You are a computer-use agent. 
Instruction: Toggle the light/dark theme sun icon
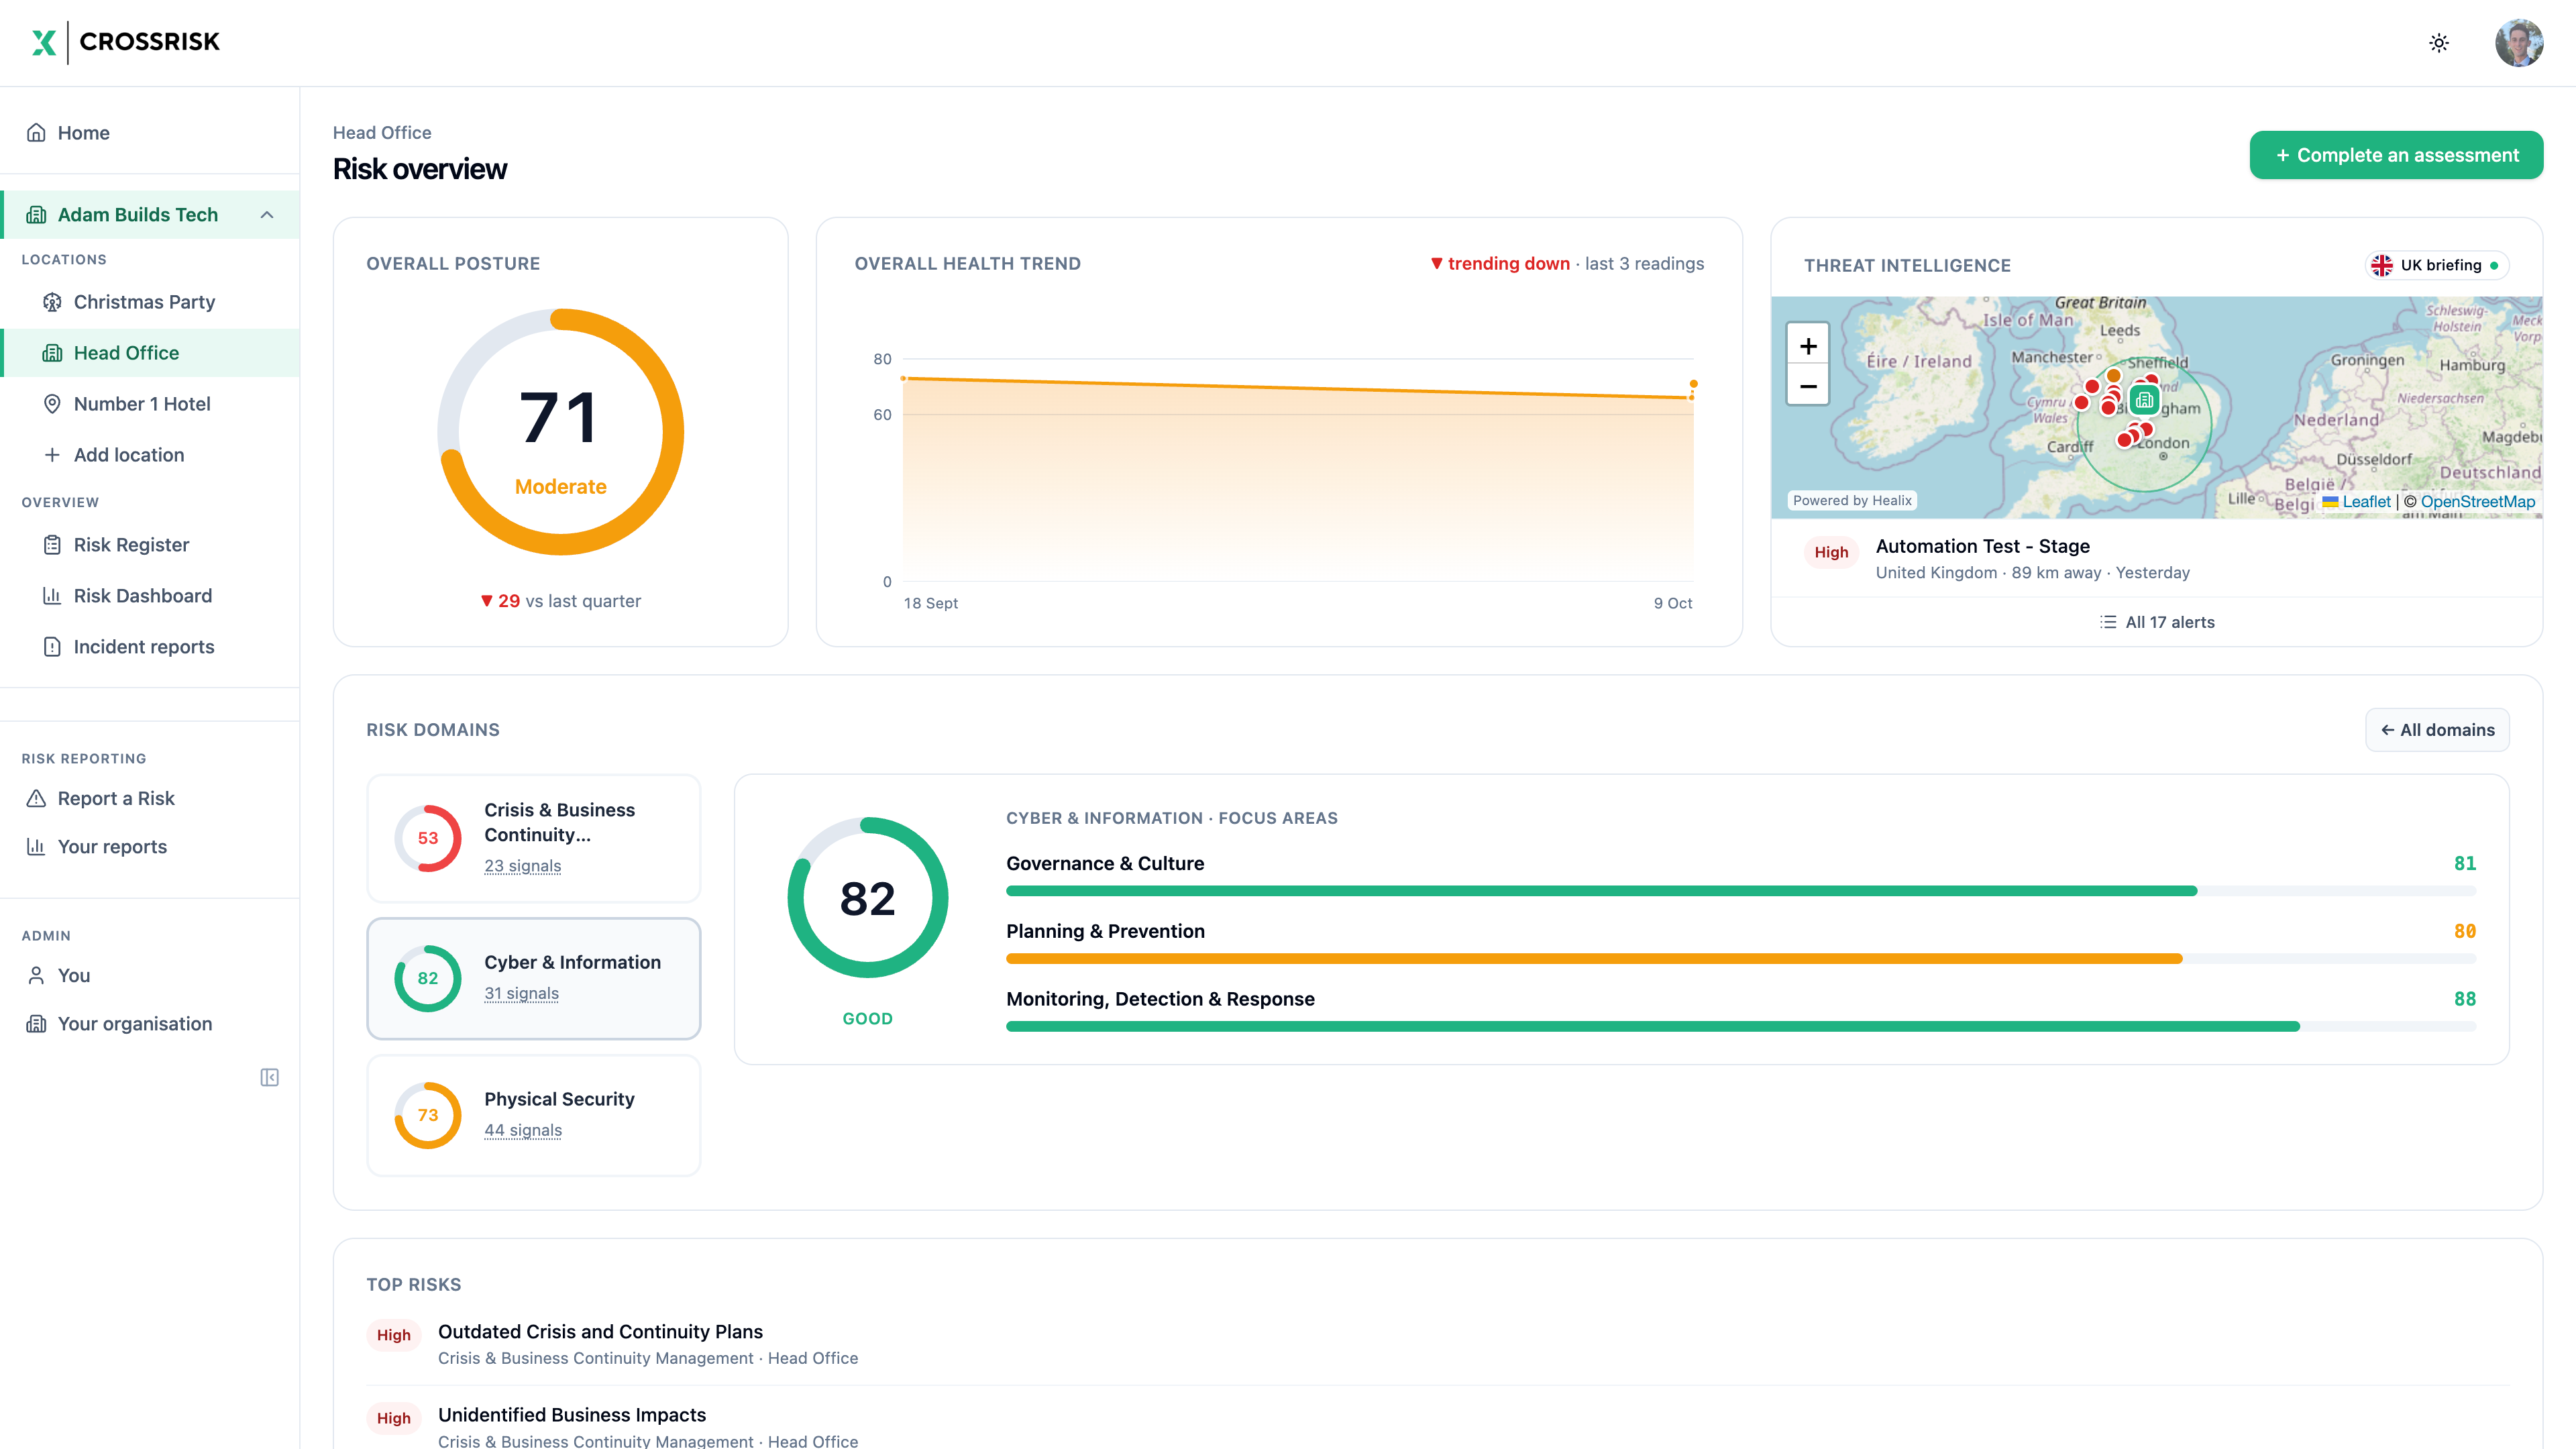[x=2439, y=43]
